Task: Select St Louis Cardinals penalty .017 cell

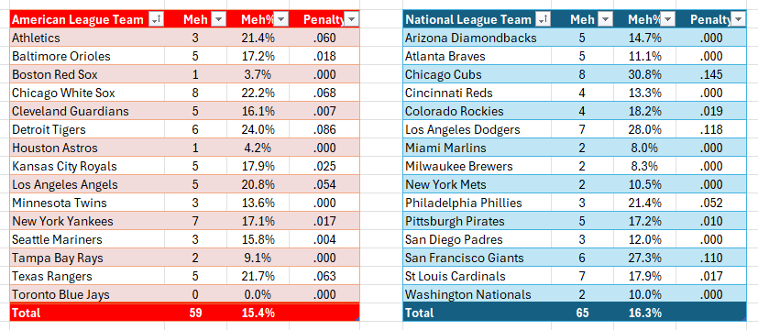Action: click(710, 276)
